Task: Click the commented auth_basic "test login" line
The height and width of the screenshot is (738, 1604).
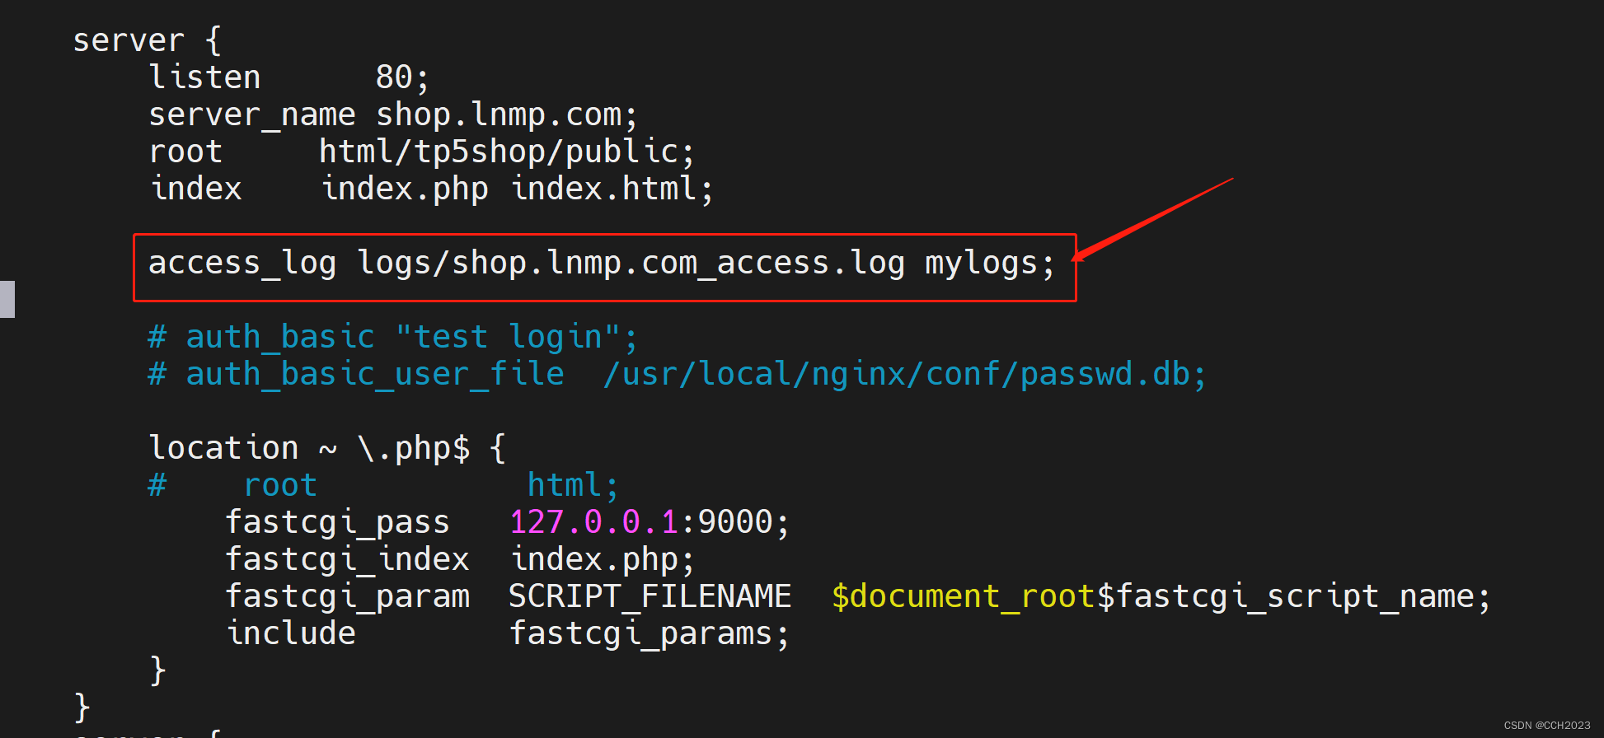Action: click(392, 337)
